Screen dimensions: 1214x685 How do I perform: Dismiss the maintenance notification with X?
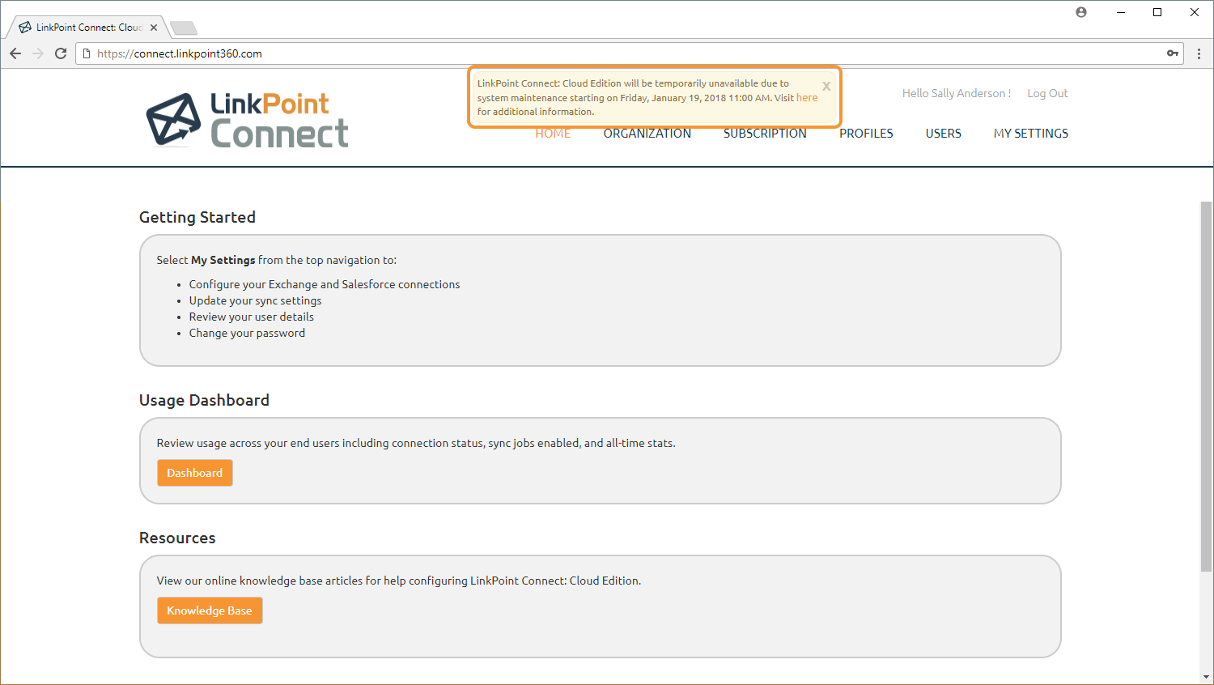(826, 86)
